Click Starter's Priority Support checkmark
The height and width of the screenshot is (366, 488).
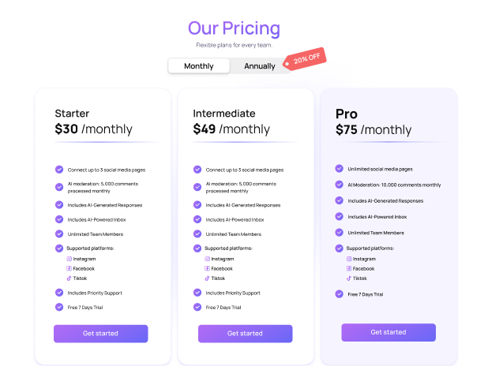[59, 293]
